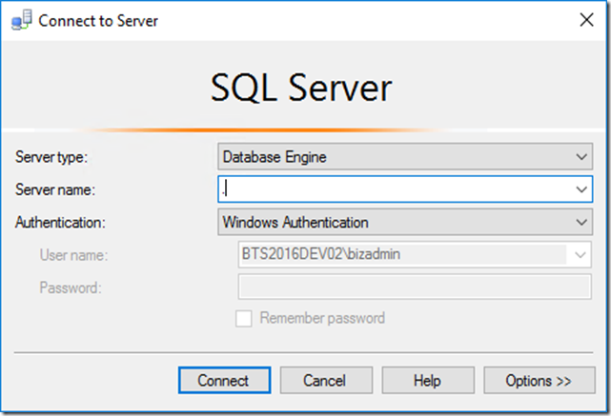The height and width of the screenshot is (416, 611).
Task: Close the Connect to Server dialog
Action: click(586, 20)
